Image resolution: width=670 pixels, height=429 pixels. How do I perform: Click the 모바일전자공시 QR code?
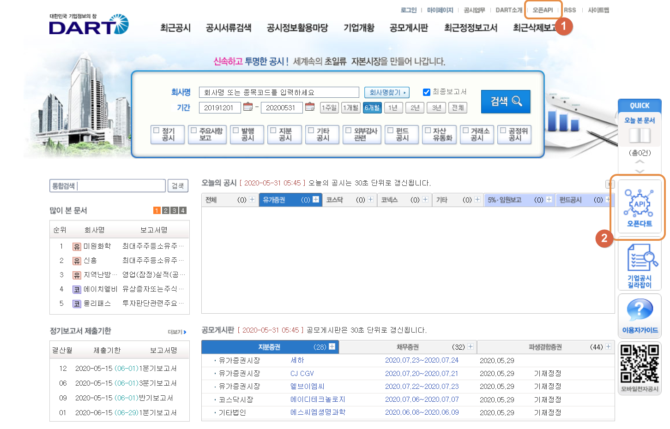coord(640,364)
